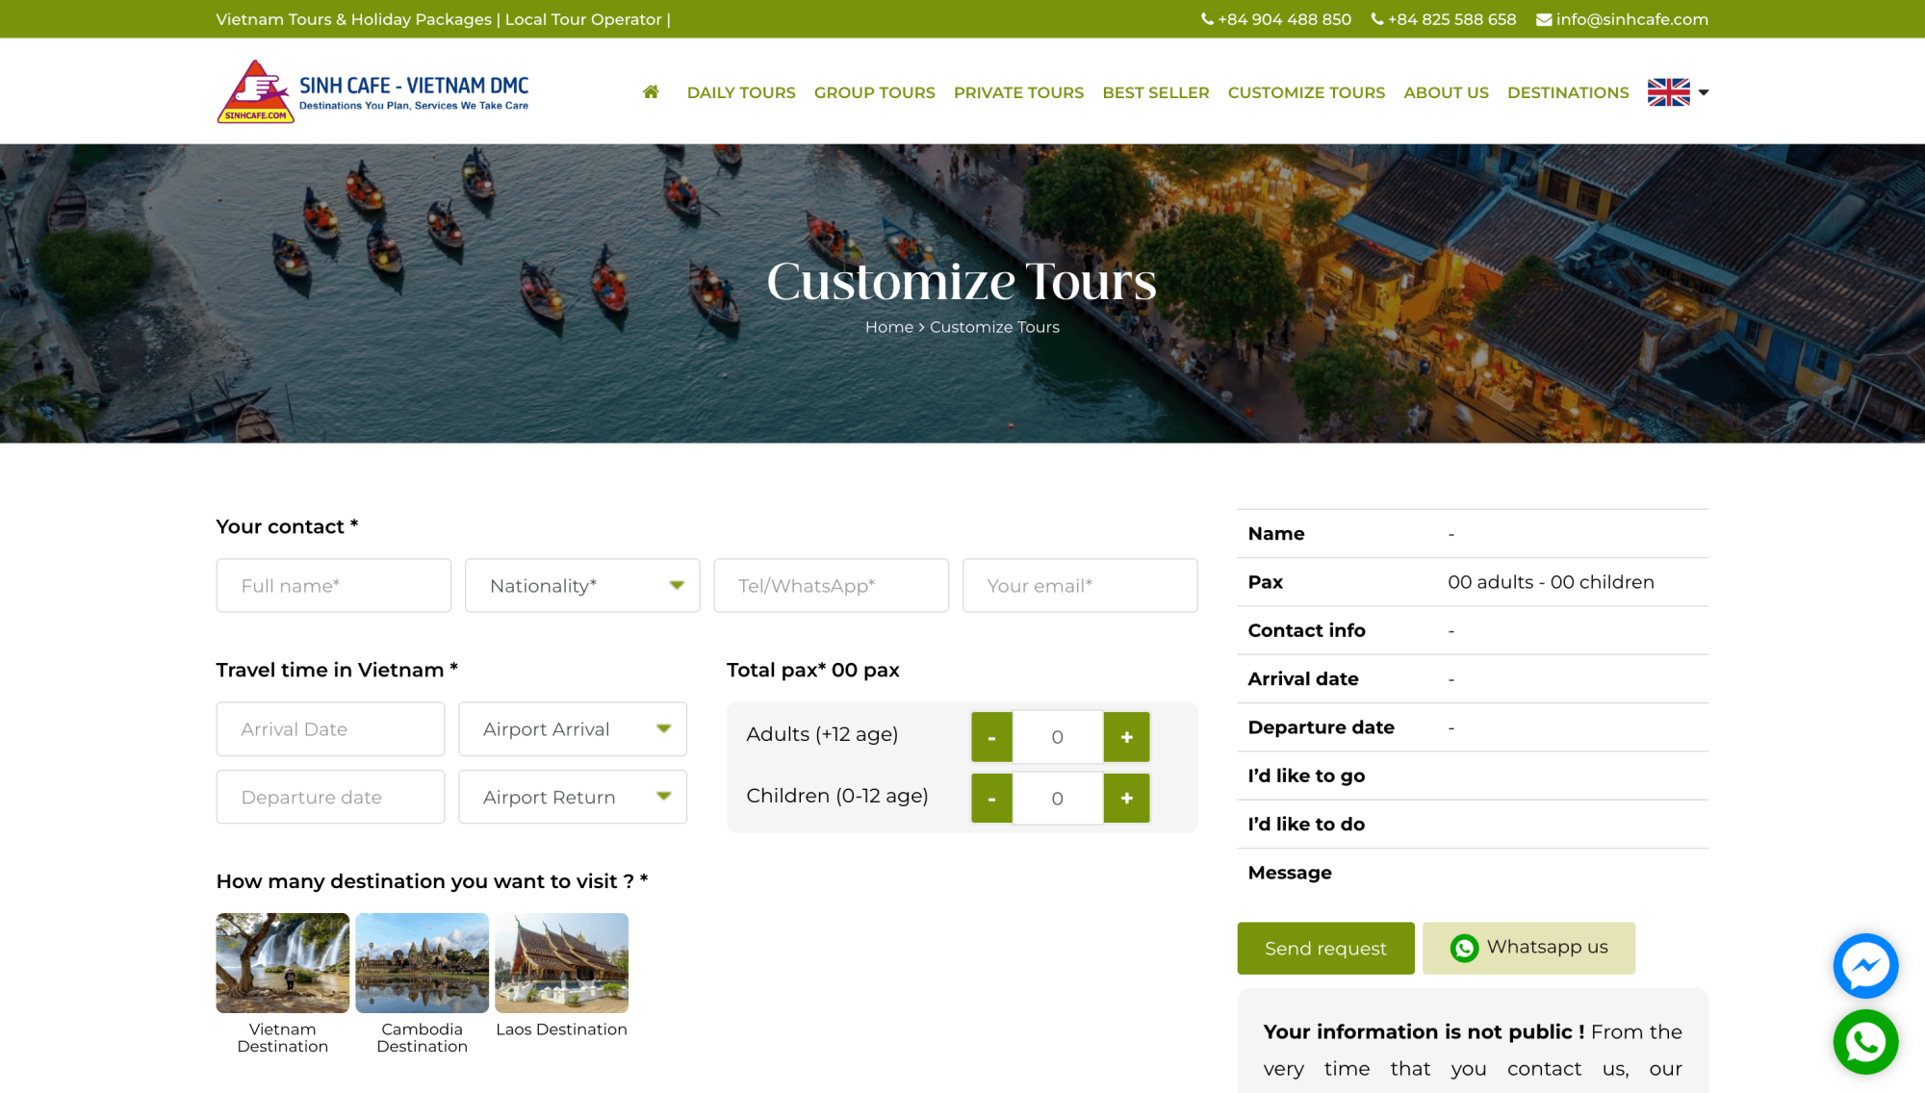Open the green WhatsApp floating call icon
The image size is (1925, 1093).
(1864, 1042)
